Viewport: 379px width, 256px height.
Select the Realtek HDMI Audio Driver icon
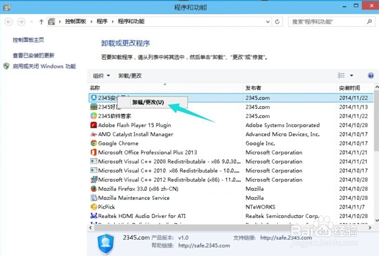pos(94,216)
